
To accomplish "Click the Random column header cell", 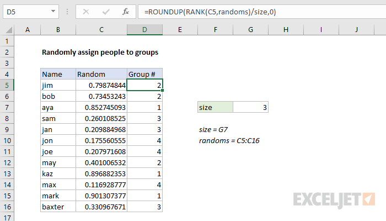I will coord(101,75).
